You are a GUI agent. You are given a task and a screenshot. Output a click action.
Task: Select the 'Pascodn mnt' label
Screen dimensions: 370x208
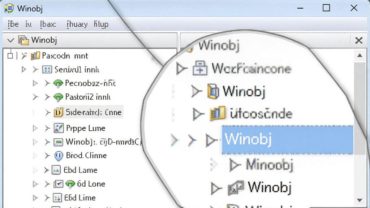(x=65, y=56)
